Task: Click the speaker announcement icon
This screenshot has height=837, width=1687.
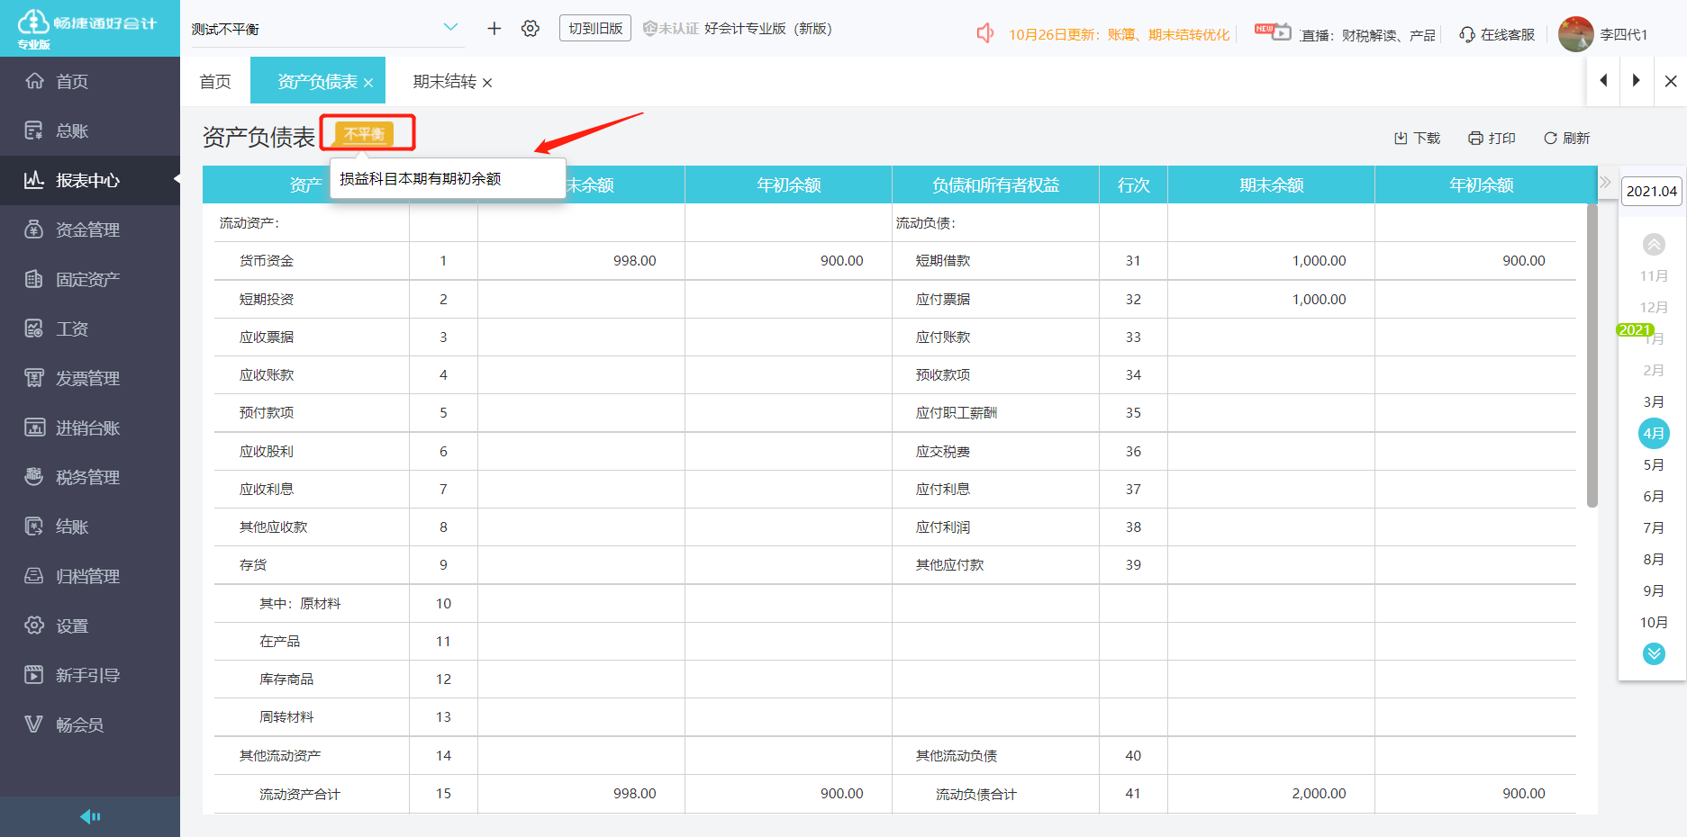Action: pos(985,34)
